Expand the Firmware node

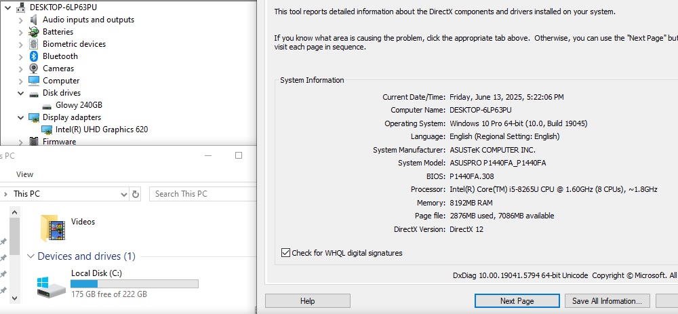(x=21, y=142)
